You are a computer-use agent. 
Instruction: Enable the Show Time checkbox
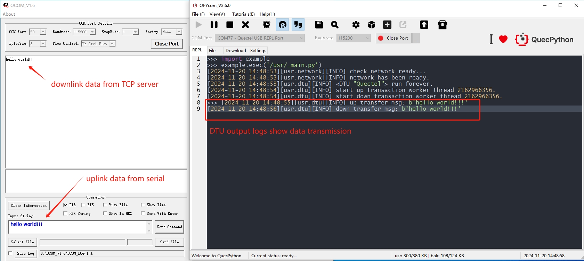143,205
